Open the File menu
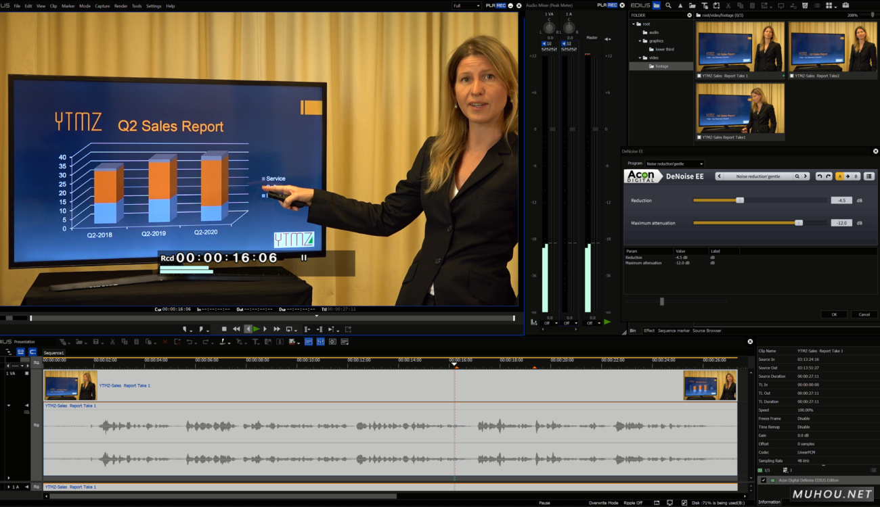This screenshot has height=507, width=880. click(17, 5)
